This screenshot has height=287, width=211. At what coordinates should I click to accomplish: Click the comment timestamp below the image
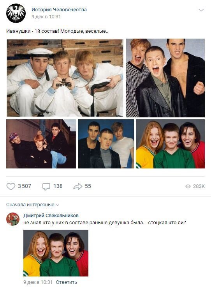click(x=38, y=282)
